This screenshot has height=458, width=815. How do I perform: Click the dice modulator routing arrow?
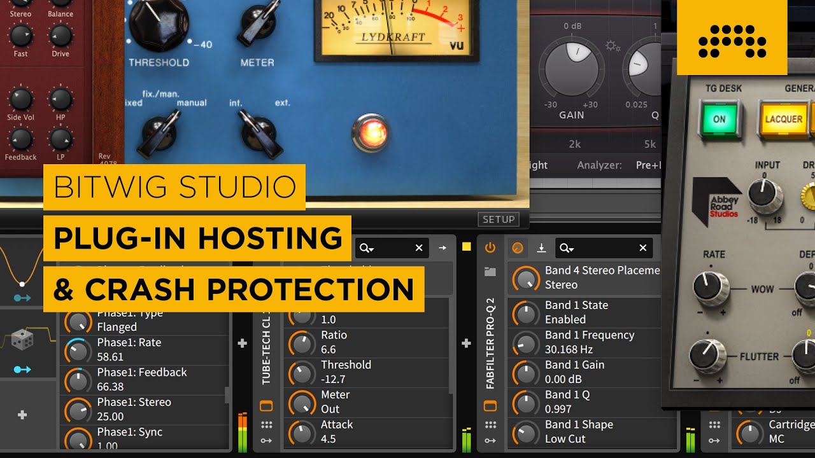[x=22, y=369]
